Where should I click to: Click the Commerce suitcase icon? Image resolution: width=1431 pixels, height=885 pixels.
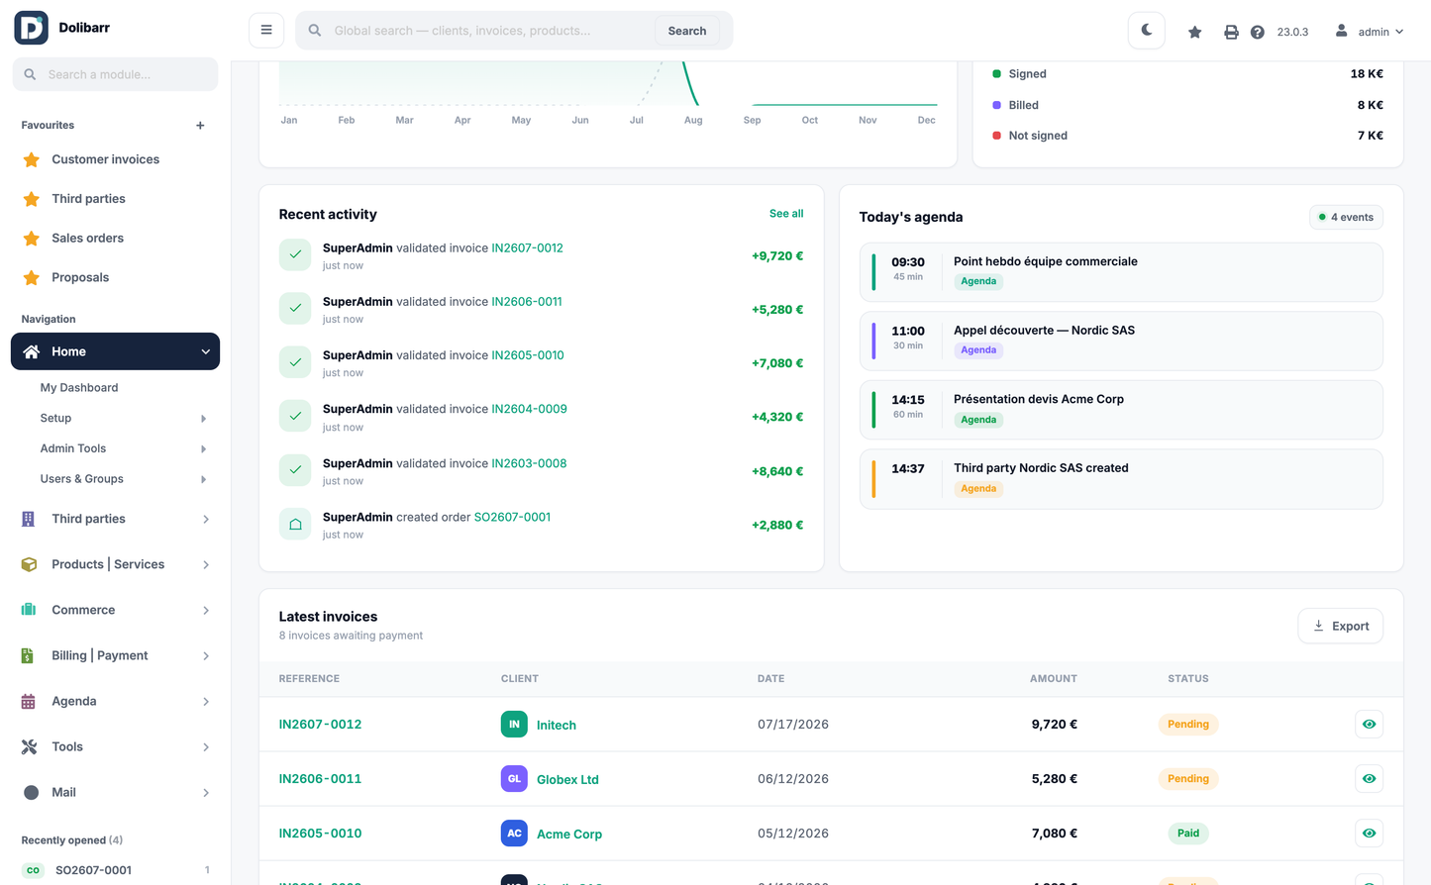[29, 610]
